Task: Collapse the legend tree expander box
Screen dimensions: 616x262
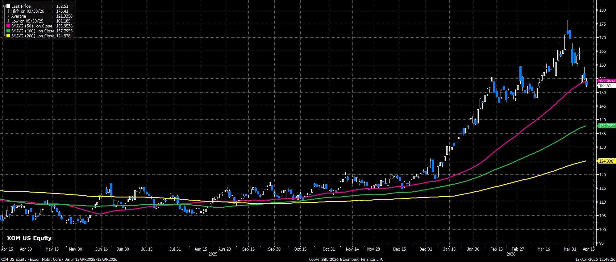Action: point(4,6)
